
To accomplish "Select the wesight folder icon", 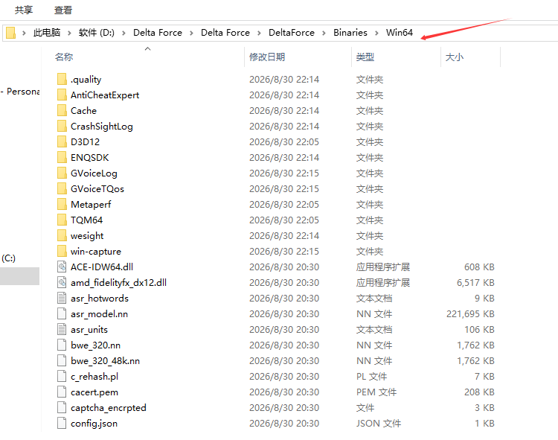I will [62, 236].
